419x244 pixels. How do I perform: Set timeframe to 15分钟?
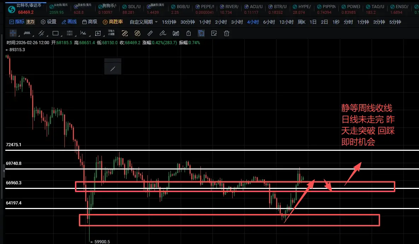click(169, 22)
